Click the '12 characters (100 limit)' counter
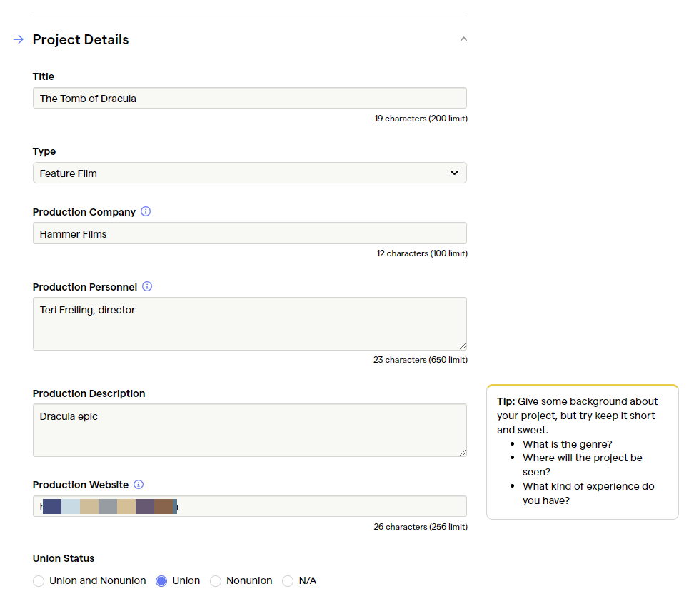Viewport: 689px width, 609px height. tap(422, 253)
